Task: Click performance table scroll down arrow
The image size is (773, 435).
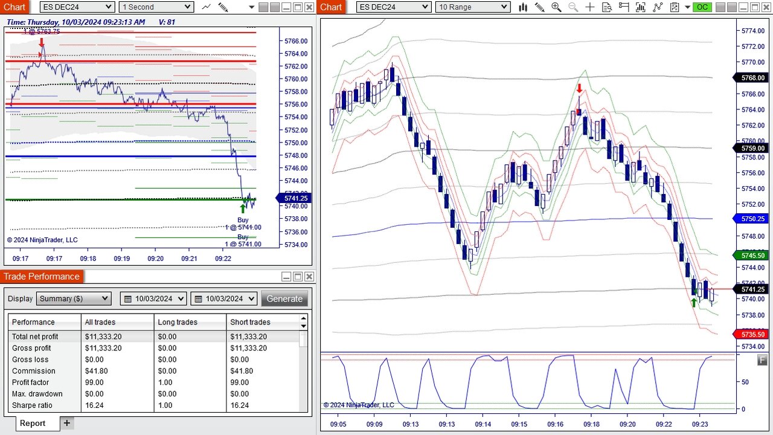Action: 304,326
